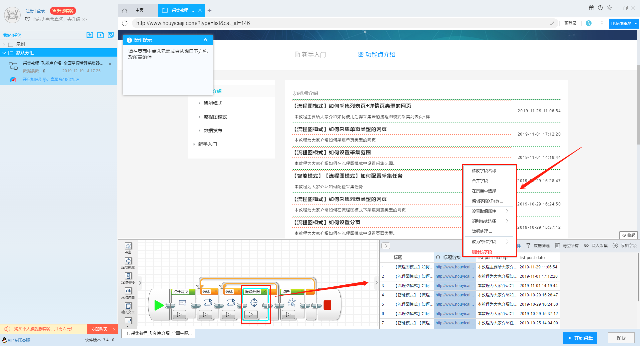Close the first 循环 flowchart node

click(216, 292)
